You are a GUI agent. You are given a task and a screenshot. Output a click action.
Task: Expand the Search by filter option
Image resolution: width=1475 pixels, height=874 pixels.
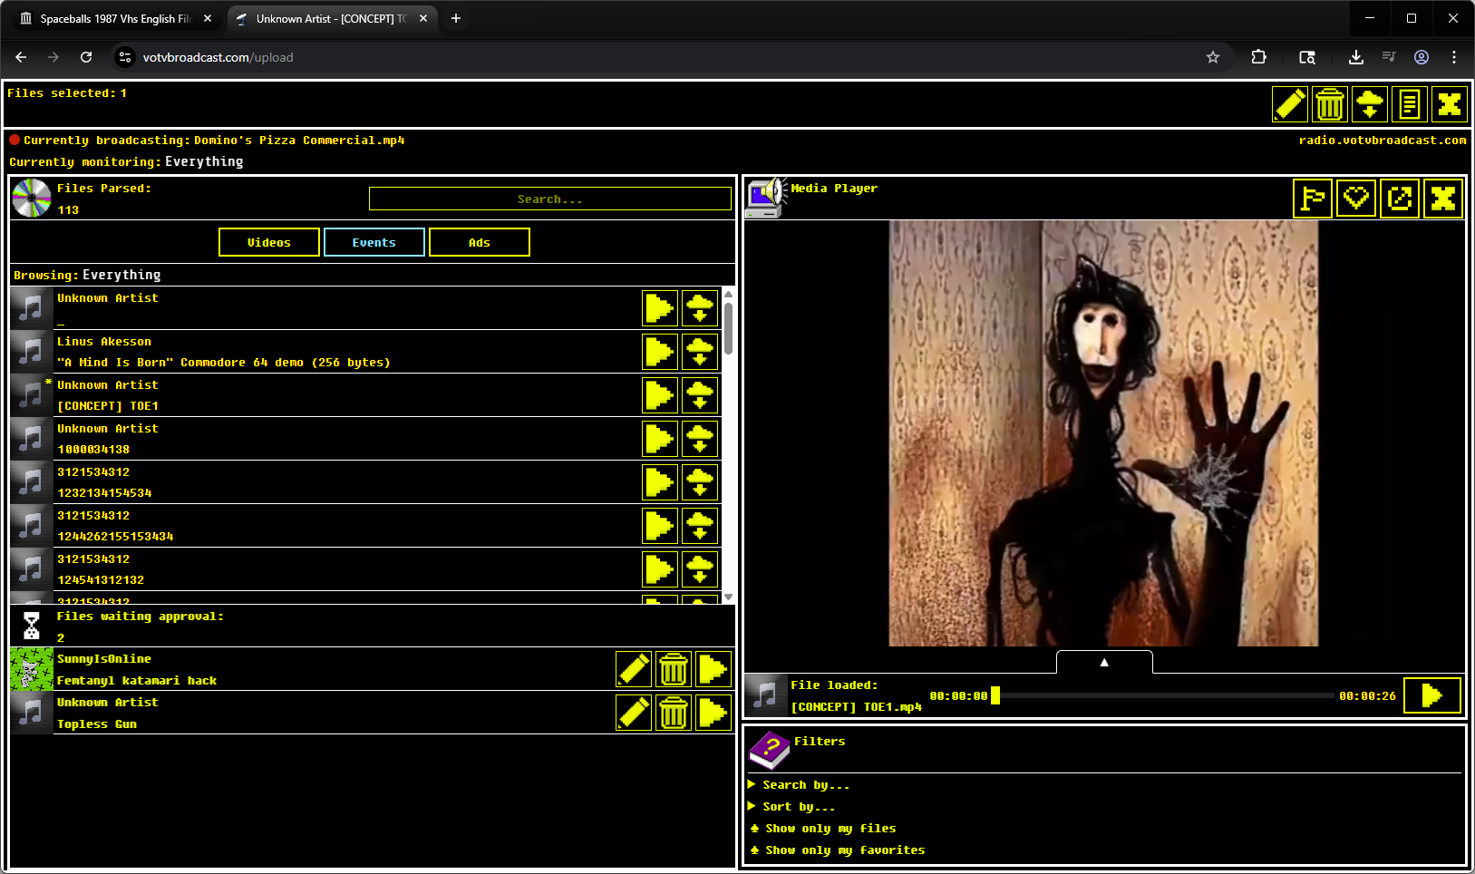point(799,785)
